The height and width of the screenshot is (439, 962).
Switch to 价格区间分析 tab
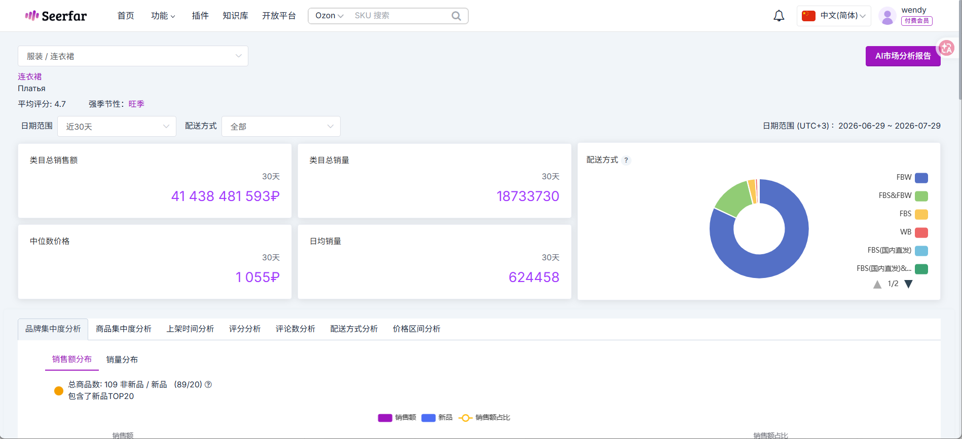pos(417,329)
